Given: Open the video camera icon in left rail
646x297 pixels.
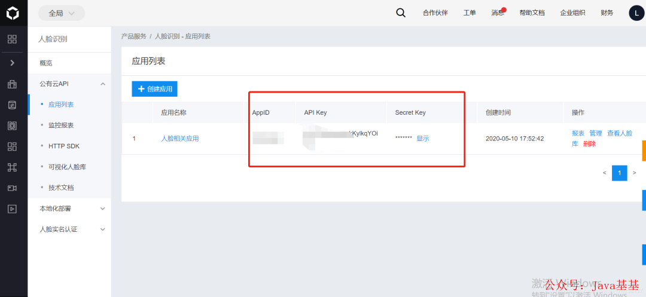Looking at the screenshot, I should coord(13,188).
